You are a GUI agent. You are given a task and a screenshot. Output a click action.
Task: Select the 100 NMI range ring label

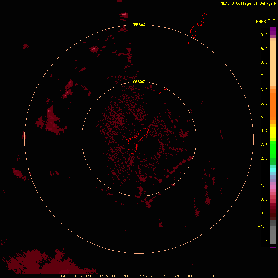point(139,24)
